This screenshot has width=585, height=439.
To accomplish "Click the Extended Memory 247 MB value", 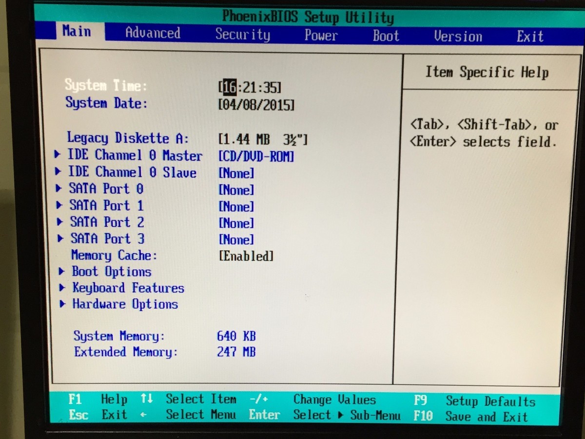I will pyautogui.click(x=236, y=352).
